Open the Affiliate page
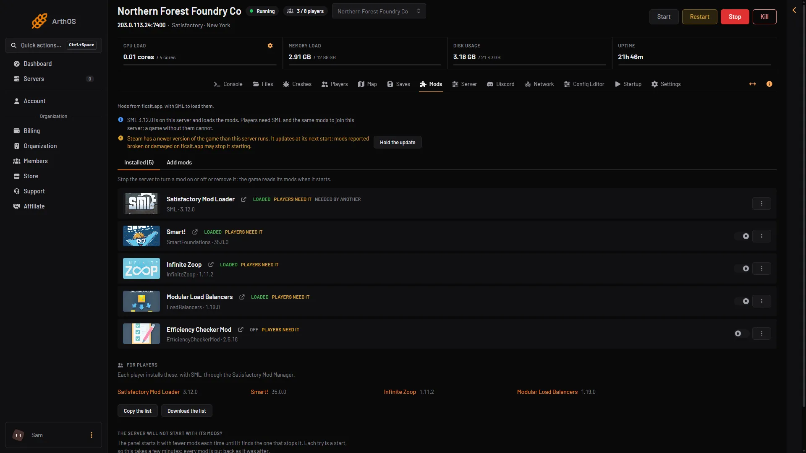The height and width of the screenshot is (453, 806). pyautogui.click(x=53, y=206)
